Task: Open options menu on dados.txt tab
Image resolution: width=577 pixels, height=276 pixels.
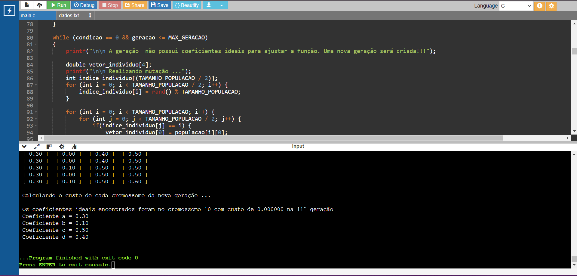Action: coord(90,15)
